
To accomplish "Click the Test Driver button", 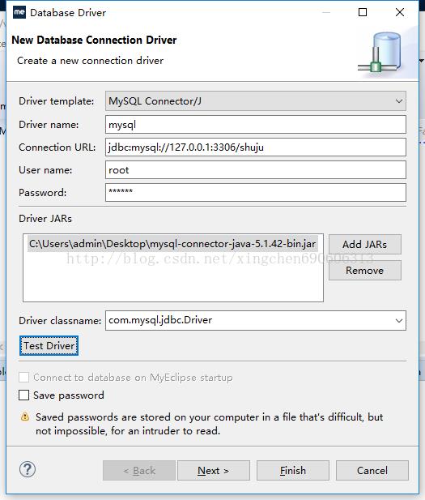I will pyautogui.click(x=49, y=346).
